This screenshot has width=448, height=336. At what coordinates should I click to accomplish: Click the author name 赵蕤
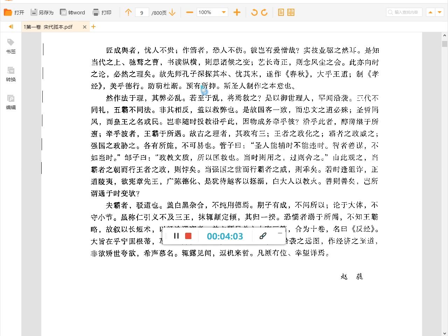pos(352,276)
